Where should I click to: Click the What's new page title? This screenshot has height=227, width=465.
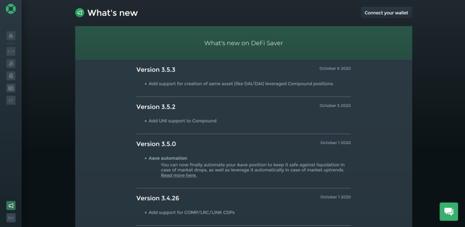(112, 13)
